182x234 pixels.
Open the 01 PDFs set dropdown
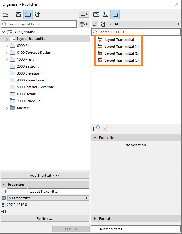pyautogui.click(x=140, y=24)
